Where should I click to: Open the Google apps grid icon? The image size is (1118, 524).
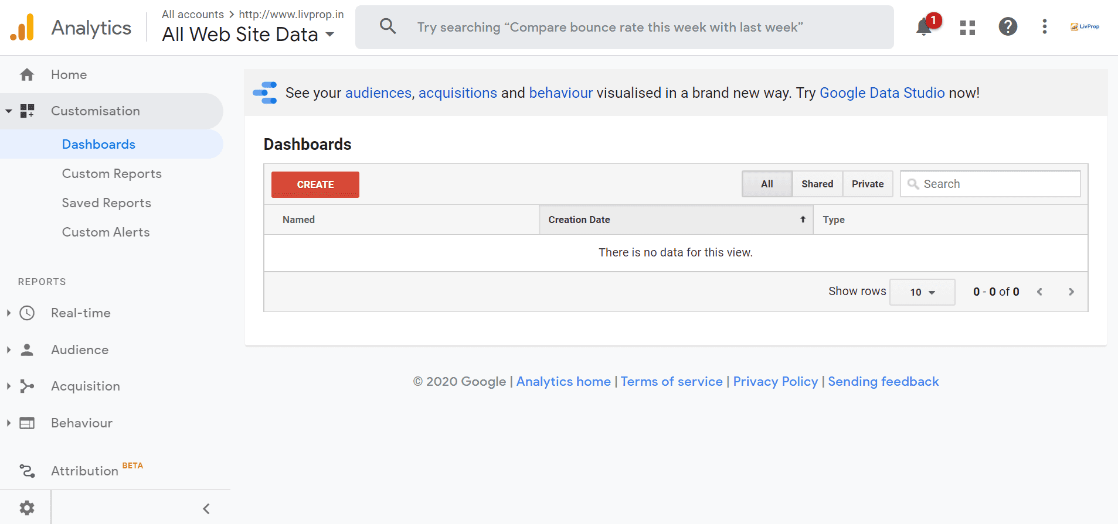click(967, 28)
